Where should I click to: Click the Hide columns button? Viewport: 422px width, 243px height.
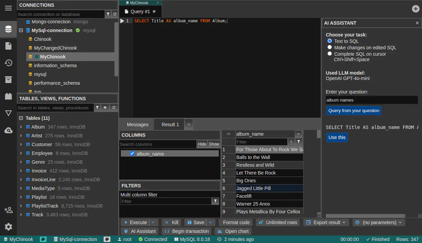pyautogui.click(x=202, y=144)
